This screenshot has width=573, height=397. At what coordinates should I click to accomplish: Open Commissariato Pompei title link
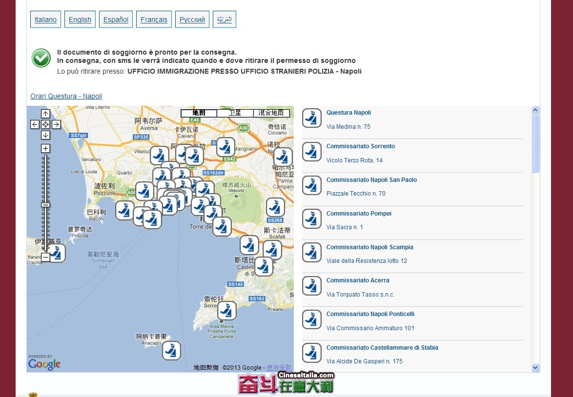(359, 213)
